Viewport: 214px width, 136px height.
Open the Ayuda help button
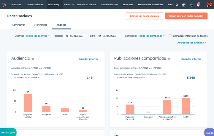pos(209,132)
